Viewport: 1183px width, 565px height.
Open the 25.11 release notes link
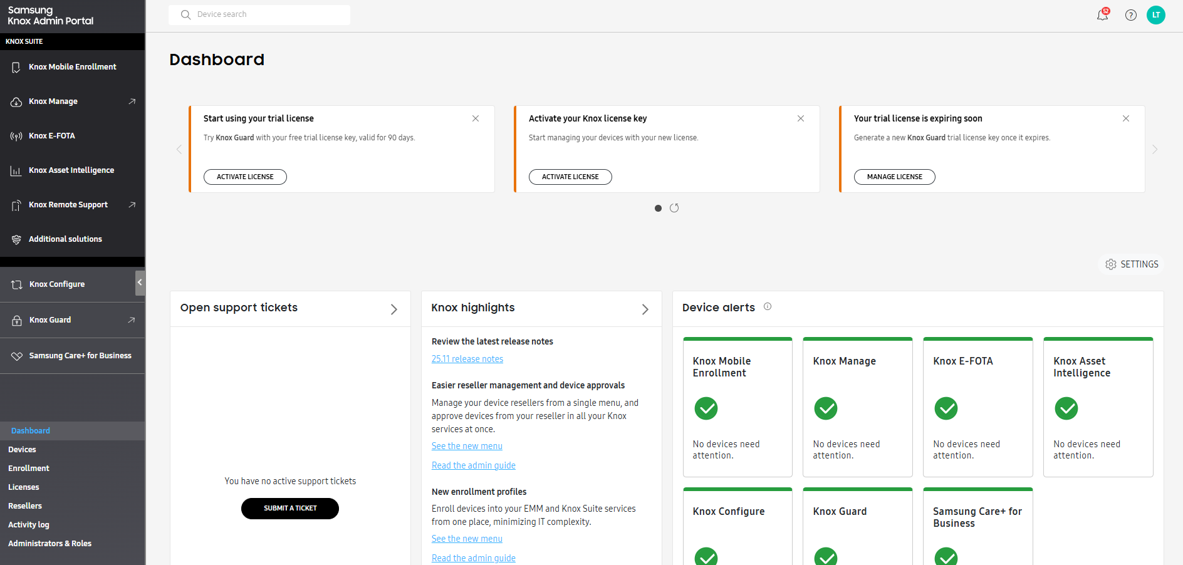tap(467, 359)
